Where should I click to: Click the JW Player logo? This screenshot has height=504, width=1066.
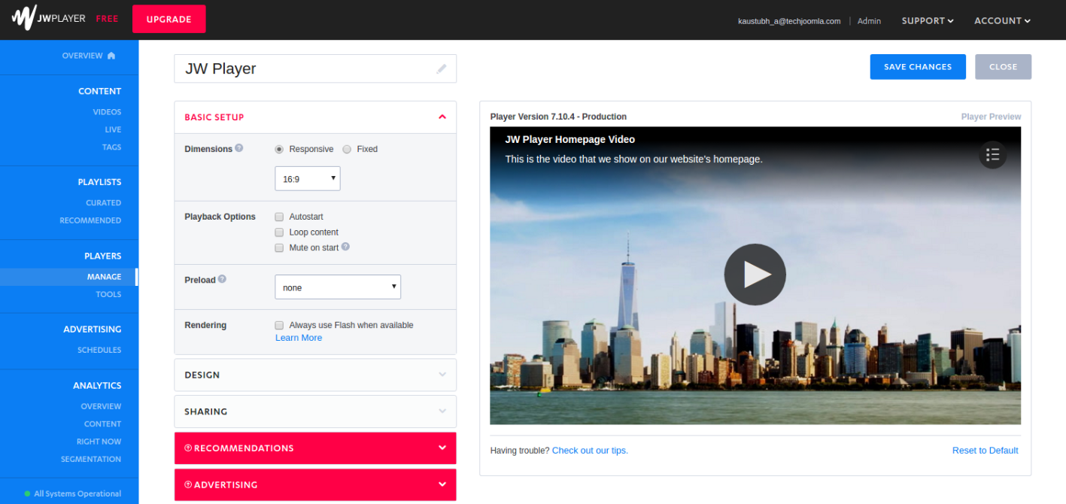click(x=48, y=18)
